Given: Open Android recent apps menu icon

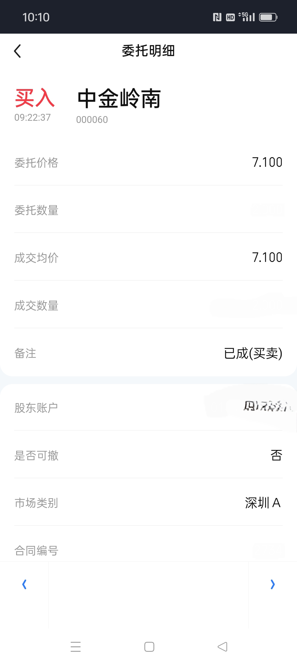Looking at the screenshot, I should [76, 647].
